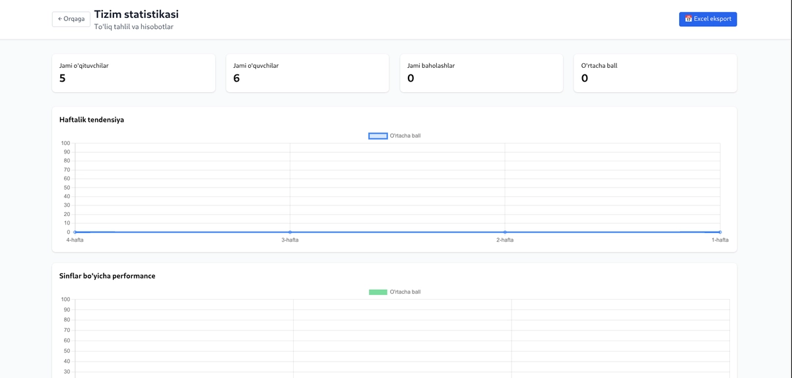Go back with the Orqaga button
792x378 pixels.
pyautogui.click(x=71, y=19)
